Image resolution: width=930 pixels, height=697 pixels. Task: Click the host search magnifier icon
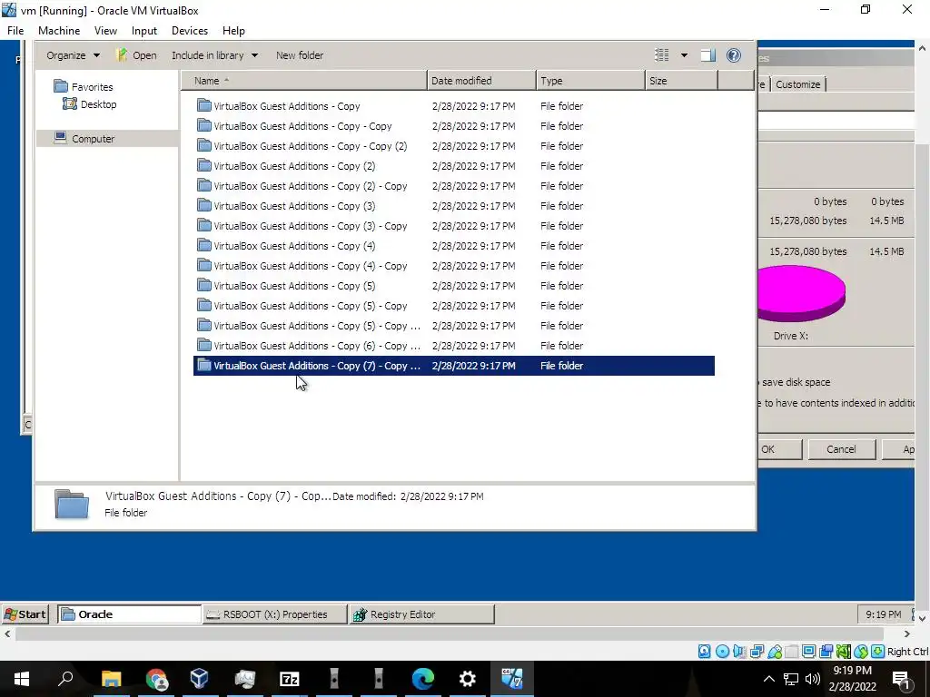[x=65, y=678]
